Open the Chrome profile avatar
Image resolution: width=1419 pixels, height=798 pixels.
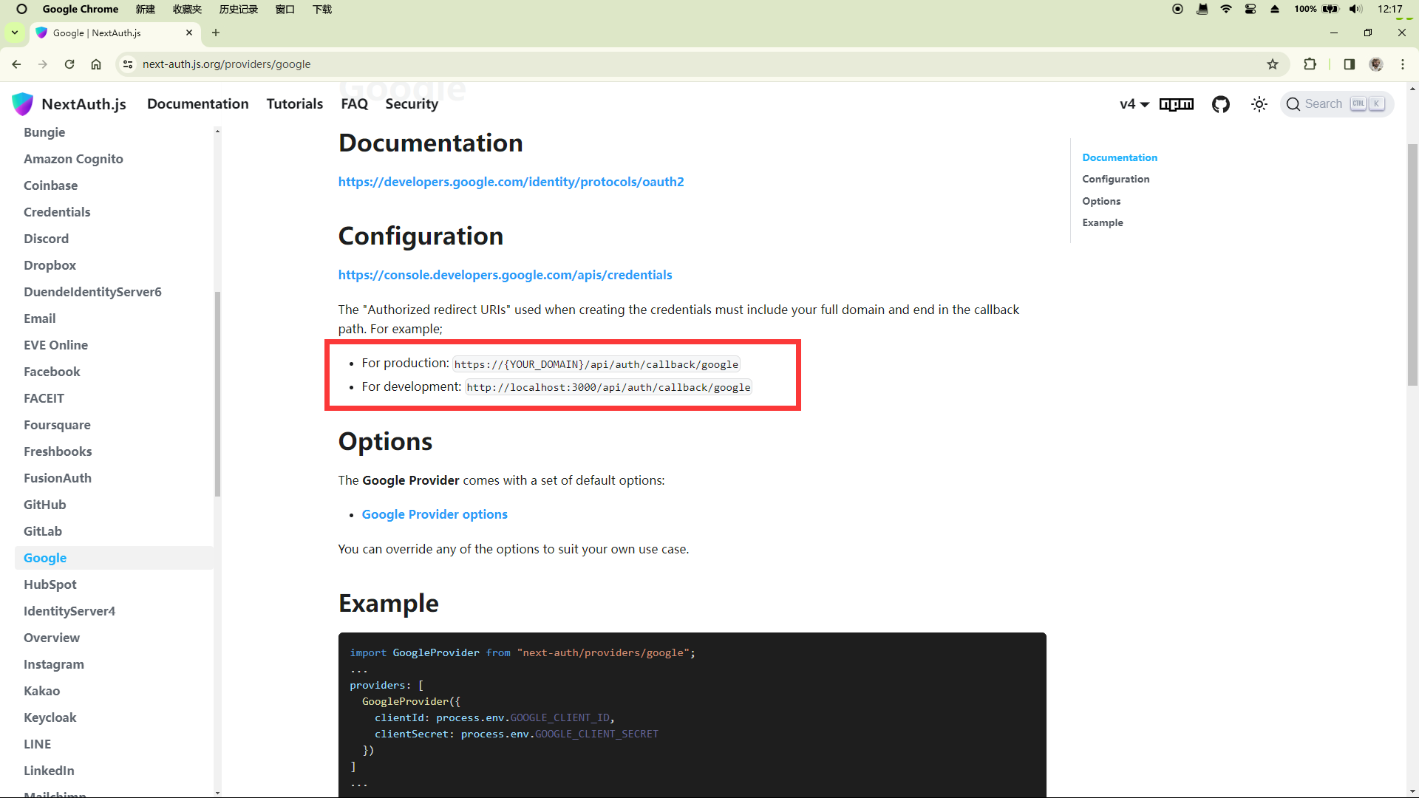pyautogui.click(x=1376, y=64)
